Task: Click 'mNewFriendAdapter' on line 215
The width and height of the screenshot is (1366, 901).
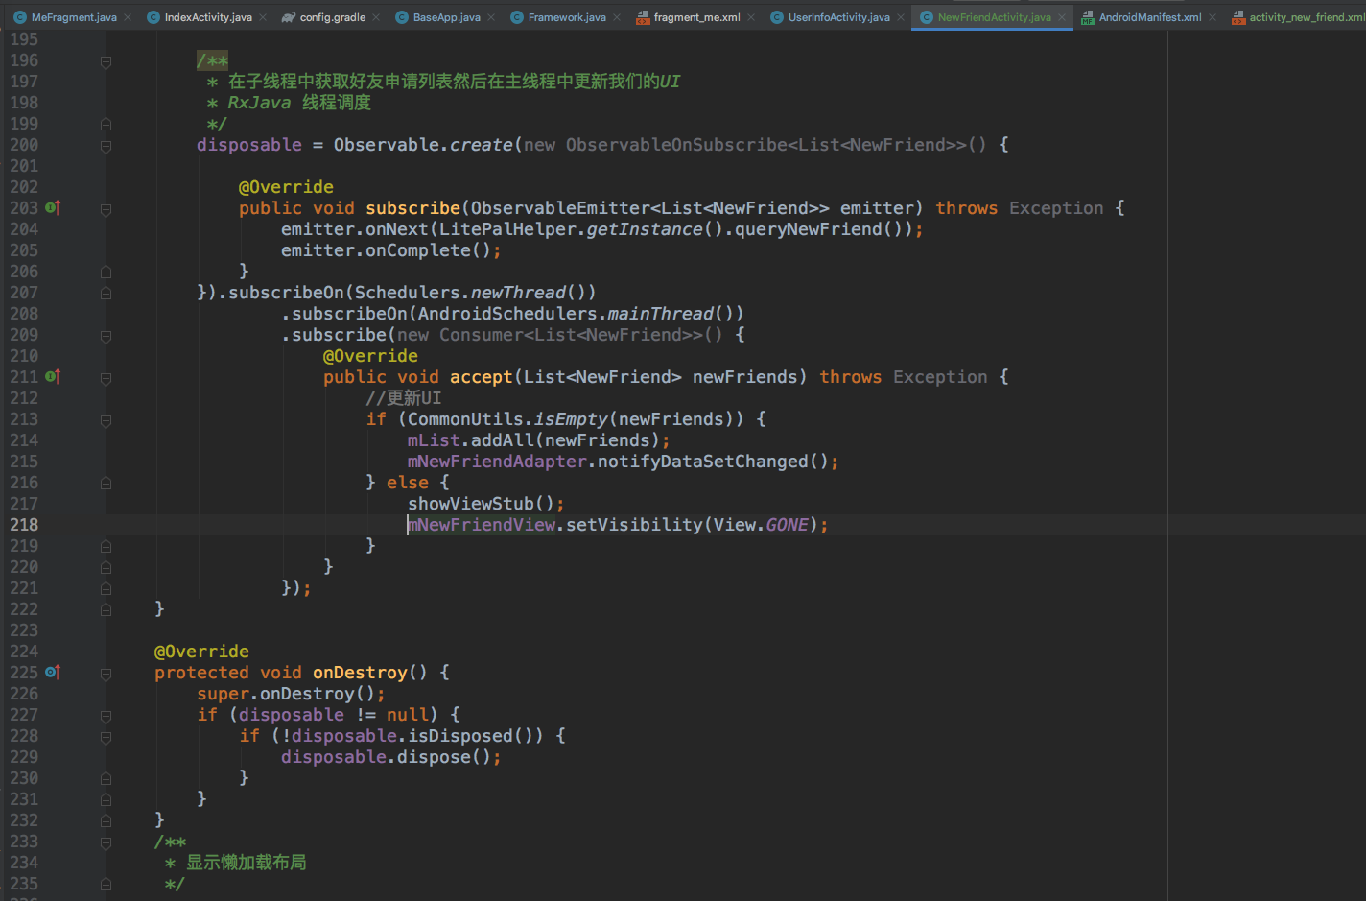Action: pos(497,462)
